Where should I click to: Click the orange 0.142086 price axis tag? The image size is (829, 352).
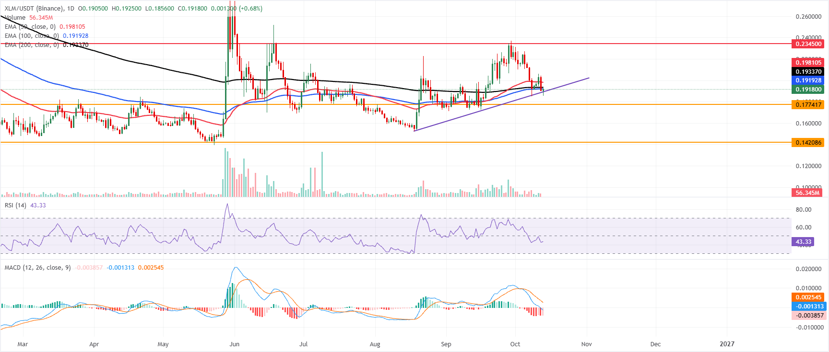click(808, 143)
